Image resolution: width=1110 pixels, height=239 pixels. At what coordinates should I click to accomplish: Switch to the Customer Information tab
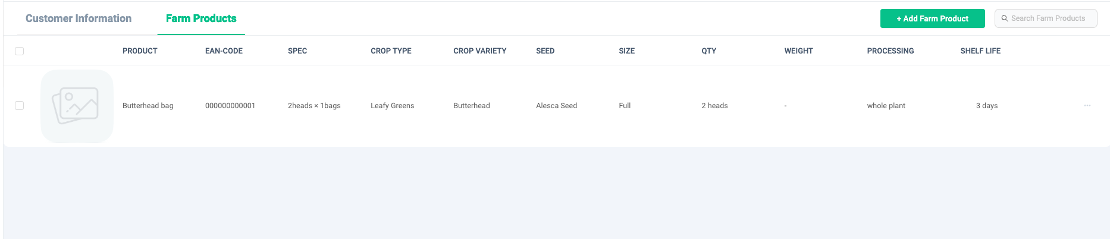click(79, 18)
